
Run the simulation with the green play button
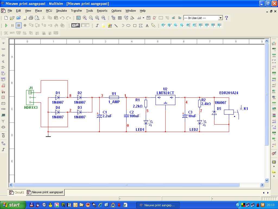click(6, 25)
